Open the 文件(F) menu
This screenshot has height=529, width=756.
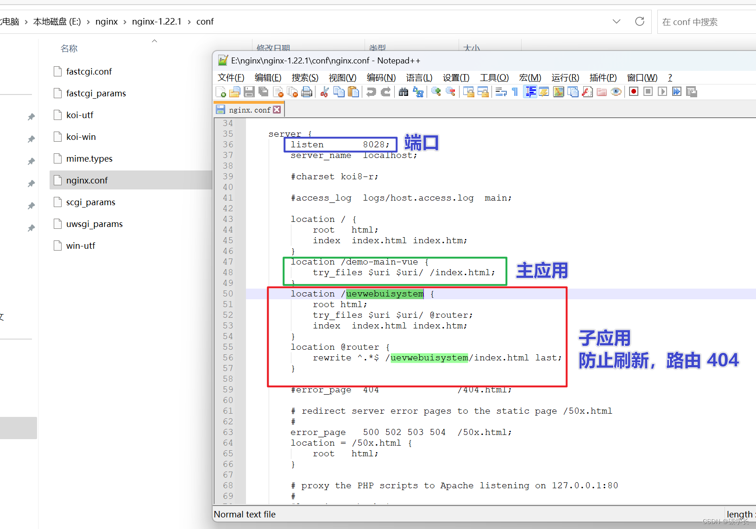(231, 77)
